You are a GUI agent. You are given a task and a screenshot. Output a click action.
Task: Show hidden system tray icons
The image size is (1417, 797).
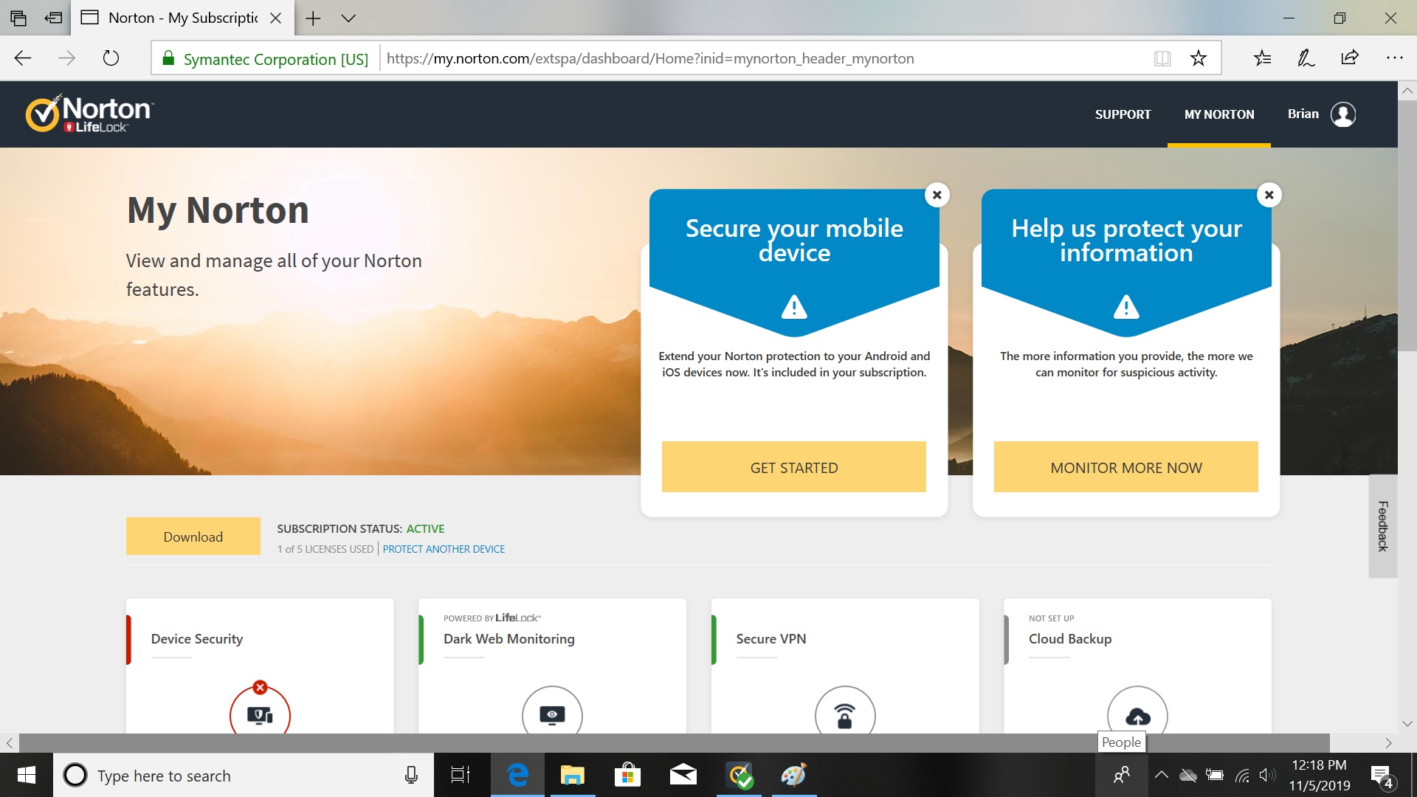pos(1161,775)
